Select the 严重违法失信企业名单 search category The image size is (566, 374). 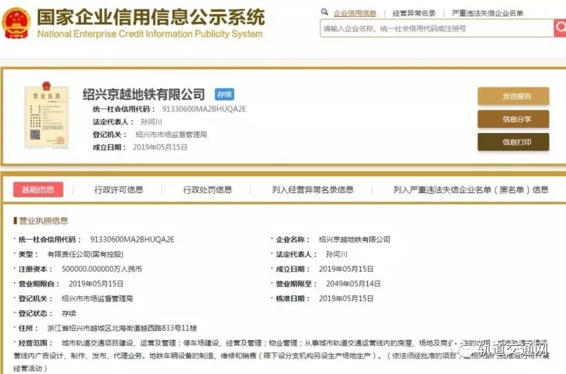click(487, 13)
